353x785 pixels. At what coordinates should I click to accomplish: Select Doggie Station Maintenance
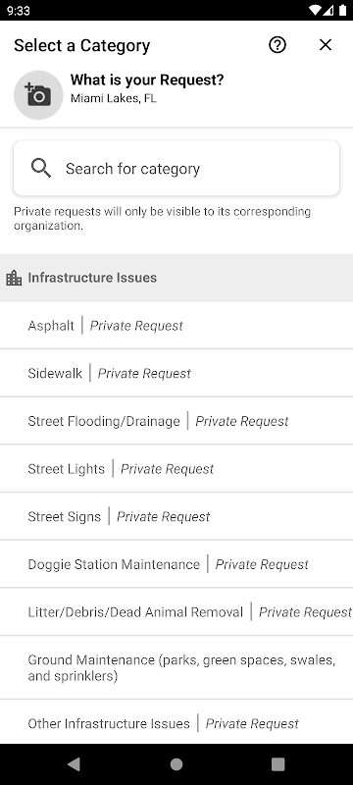coord(176,564)
